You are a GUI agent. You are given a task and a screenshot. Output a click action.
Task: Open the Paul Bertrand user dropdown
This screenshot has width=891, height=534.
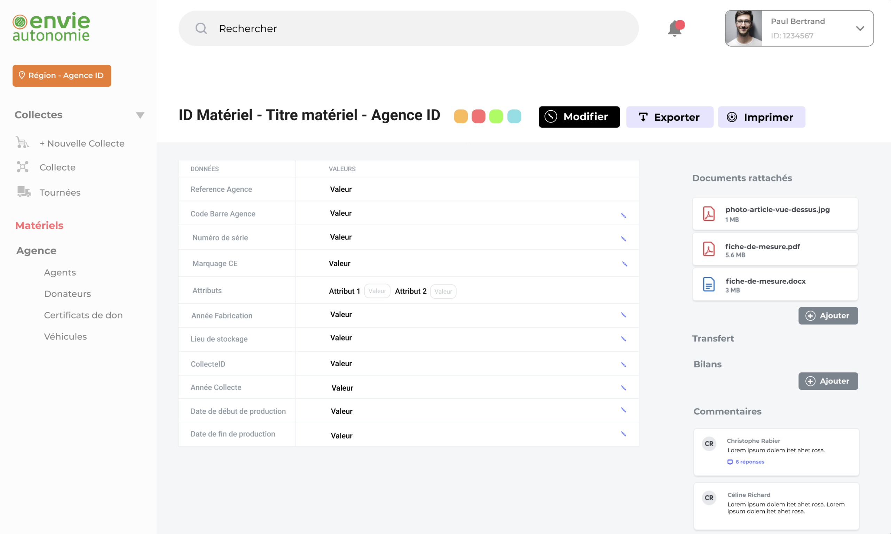tap(860, 29)
